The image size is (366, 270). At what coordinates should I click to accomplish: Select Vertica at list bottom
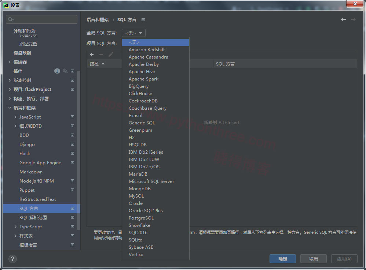pyautogui.click(x=156, y=254)
